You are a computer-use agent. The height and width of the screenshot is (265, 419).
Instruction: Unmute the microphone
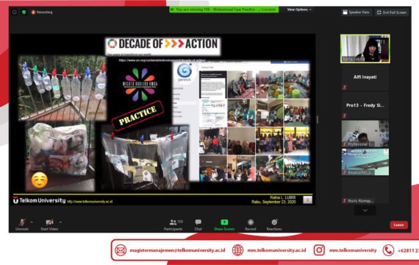click(22, 225)
